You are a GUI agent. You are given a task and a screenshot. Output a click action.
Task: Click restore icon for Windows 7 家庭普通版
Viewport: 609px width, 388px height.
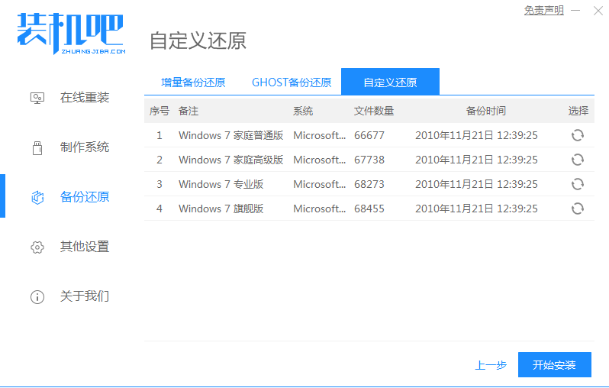tap(578, 135)
